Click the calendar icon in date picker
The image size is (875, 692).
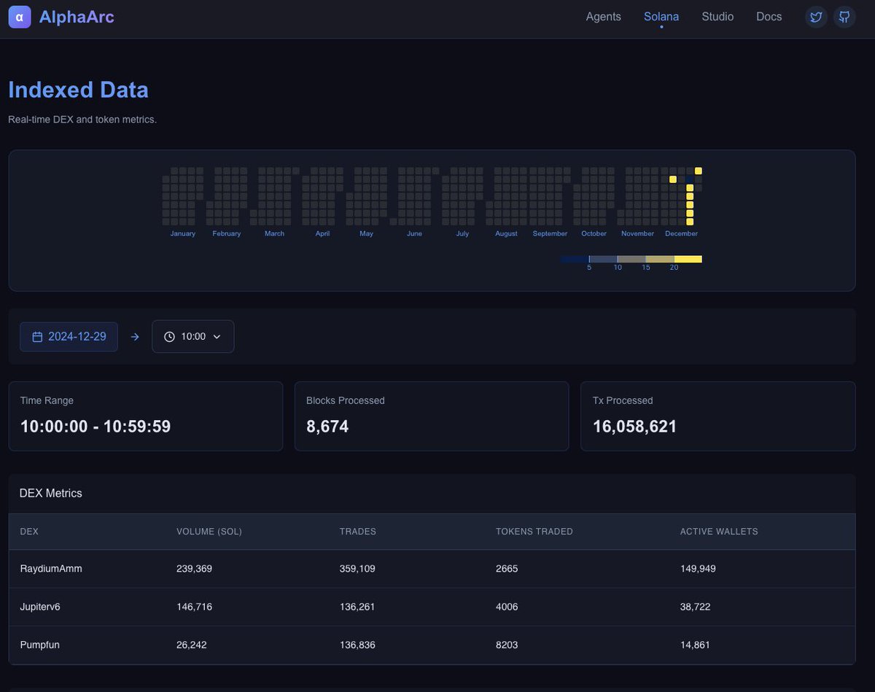pos(37,337)
